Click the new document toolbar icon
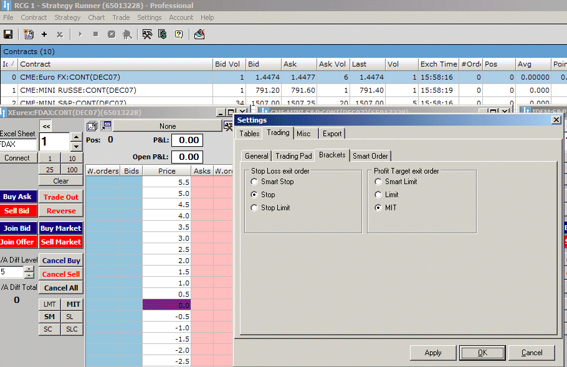The width and height of the screenshot is (567, 367). pos(28,34)
